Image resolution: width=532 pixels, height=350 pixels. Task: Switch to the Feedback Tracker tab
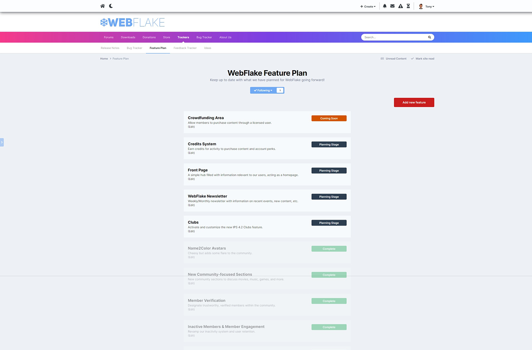click(x=185, y=48)
